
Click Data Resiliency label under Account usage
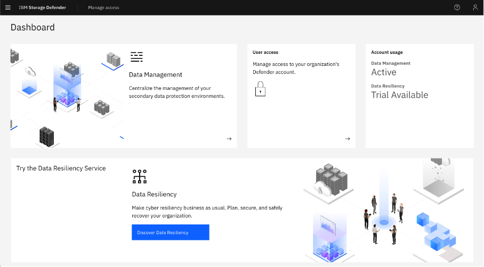click(x=388, y=86)
